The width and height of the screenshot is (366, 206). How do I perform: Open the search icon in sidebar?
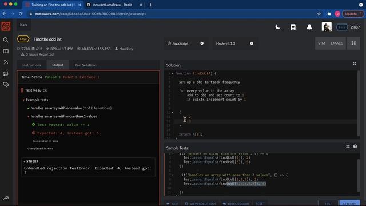point(6,40)
